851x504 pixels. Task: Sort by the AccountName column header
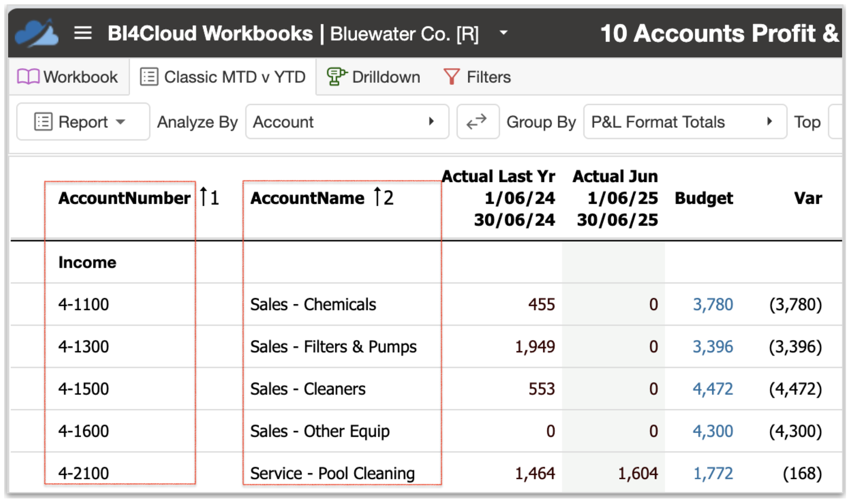coord(307,198)
